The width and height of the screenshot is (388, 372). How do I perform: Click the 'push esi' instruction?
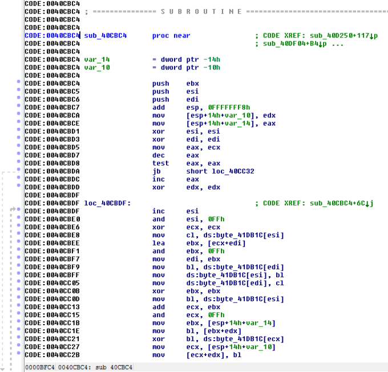pos(175,92)
